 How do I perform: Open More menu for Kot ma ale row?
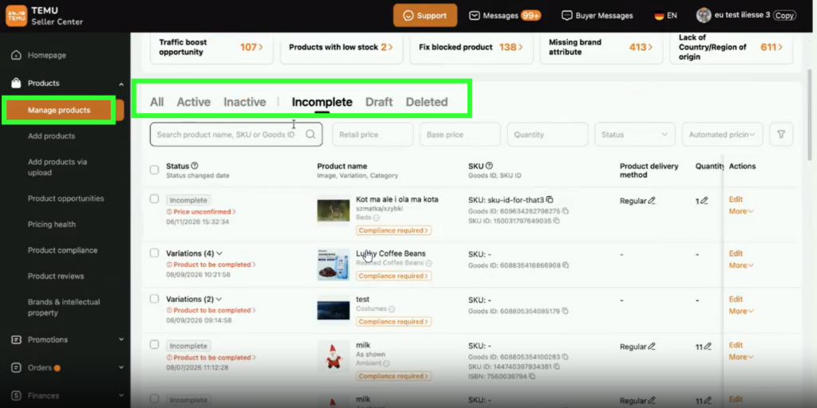click(741, 211)
